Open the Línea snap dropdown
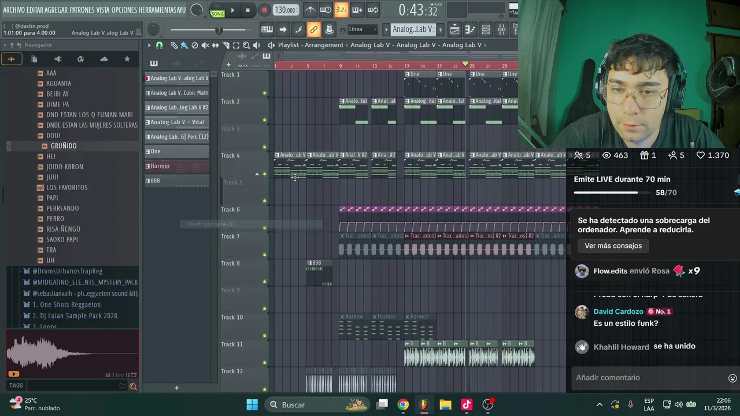Screen dimensions: 740x416 362,29
